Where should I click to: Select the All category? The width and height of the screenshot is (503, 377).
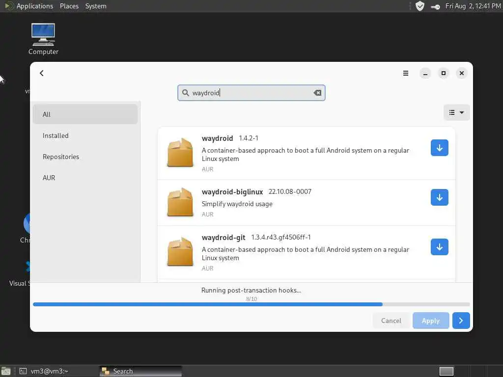click(85, 114)
